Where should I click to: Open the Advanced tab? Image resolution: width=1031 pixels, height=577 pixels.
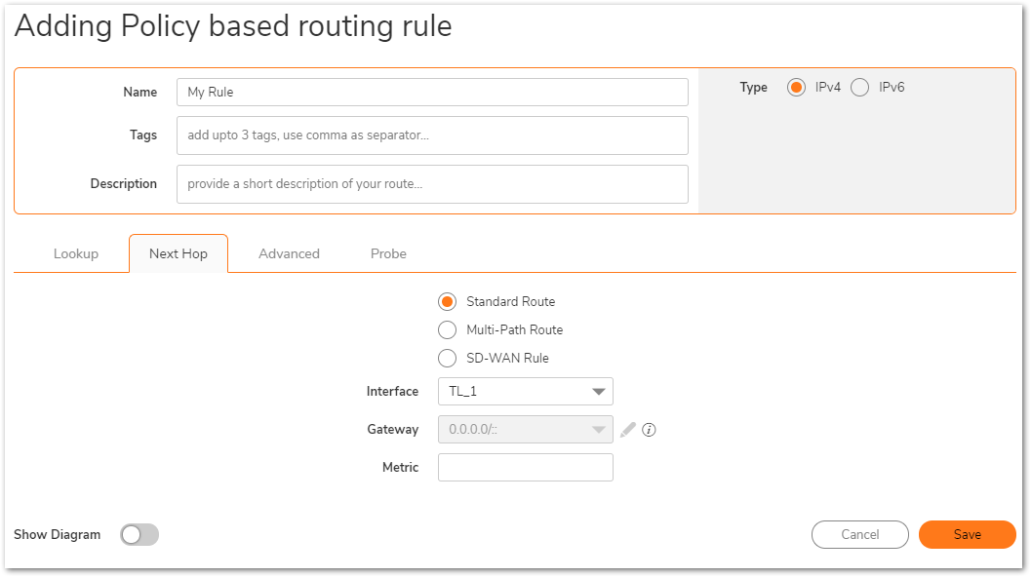290,253
